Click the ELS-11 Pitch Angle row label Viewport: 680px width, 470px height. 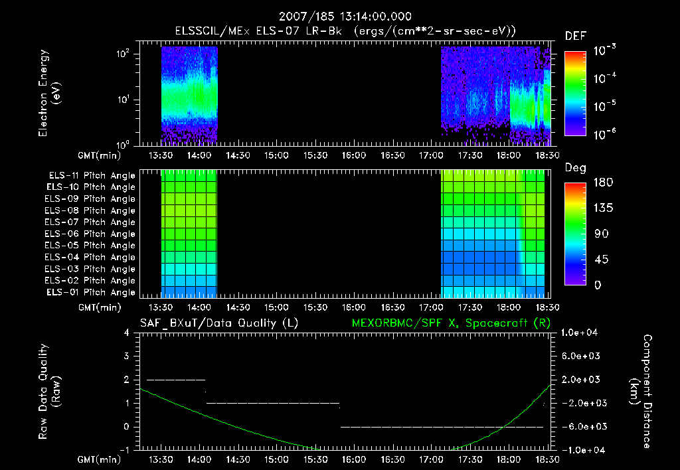(92, 176)
